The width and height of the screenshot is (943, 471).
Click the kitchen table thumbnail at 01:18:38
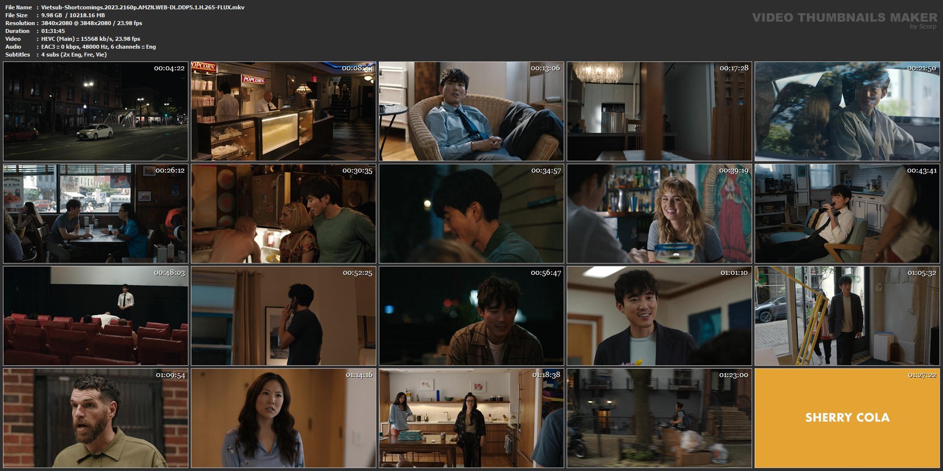[x=471, y=418]
